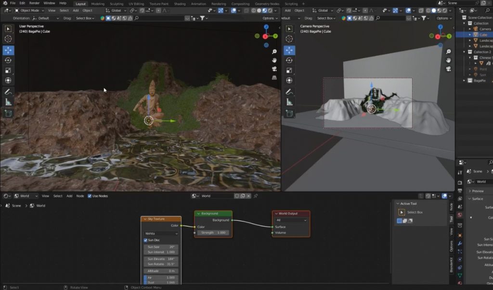The height and width of the screenshot is (290, 493).
Task: Switch left viewport to wireframe shading
Action: 253,11
